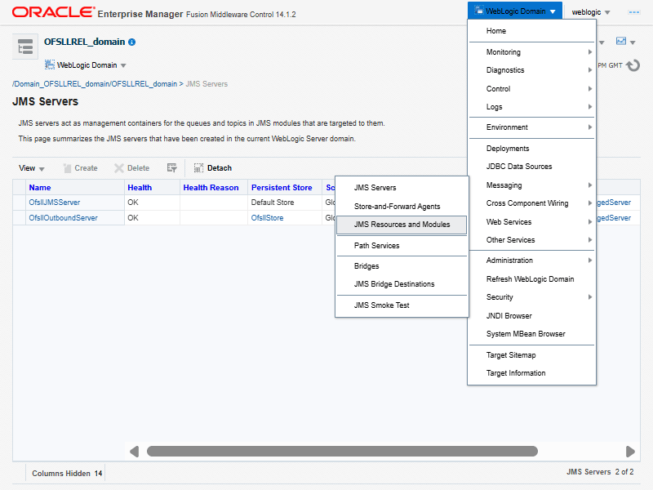Open the target navigation tree icon

coord(25,47)
